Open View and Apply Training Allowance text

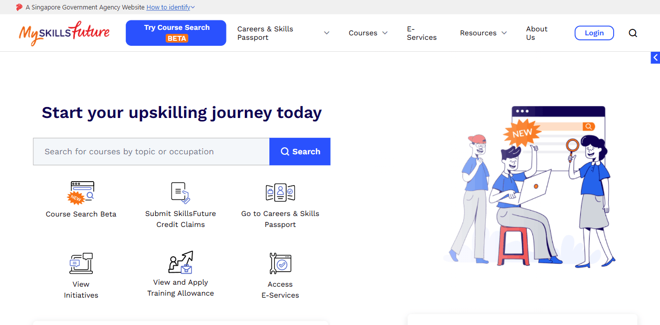point(181,288)
